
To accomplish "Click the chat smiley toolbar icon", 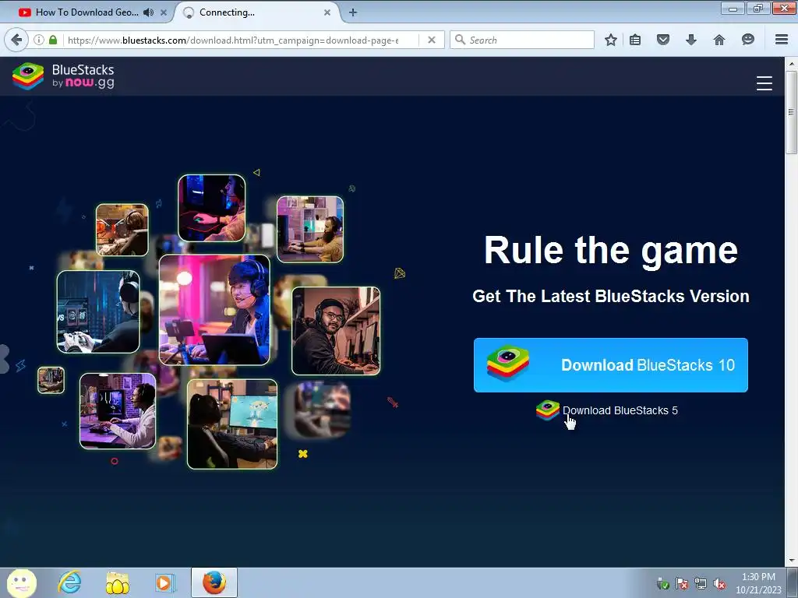I will (x=747, y=40).
